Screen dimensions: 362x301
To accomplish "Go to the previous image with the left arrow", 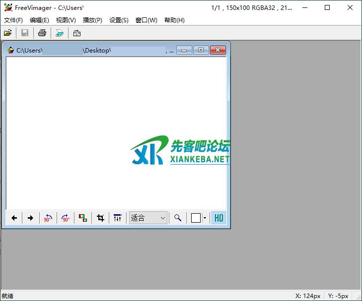I will point(14,218).
